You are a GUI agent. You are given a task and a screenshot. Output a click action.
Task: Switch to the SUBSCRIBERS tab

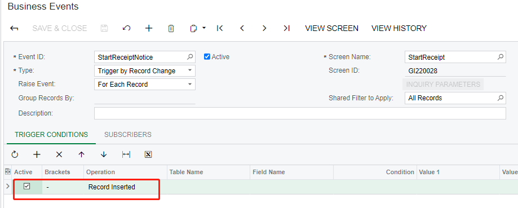[x=128, y=135]
